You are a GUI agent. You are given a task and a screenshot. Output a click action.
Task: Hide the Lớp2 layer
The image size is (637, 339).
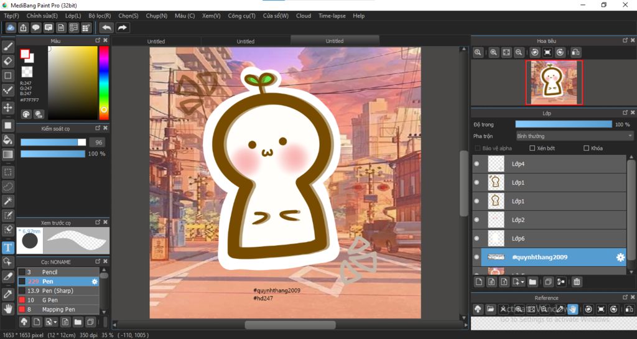[x=477, y=220]
